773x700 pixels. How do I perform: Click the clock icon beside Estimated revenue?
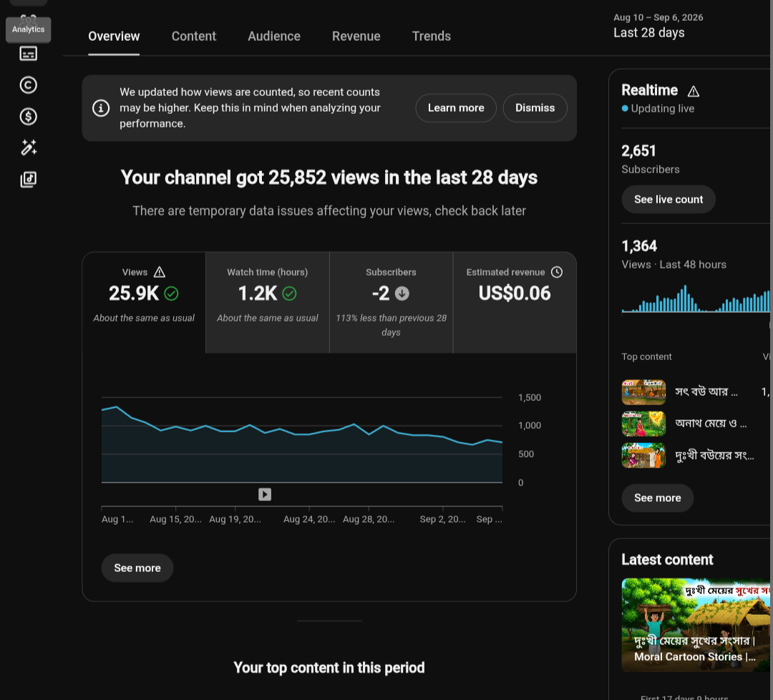click(x=557, y=272)
